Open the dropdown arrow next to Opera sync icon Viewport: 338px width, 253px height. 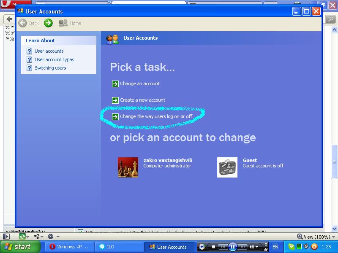point(27,237)
